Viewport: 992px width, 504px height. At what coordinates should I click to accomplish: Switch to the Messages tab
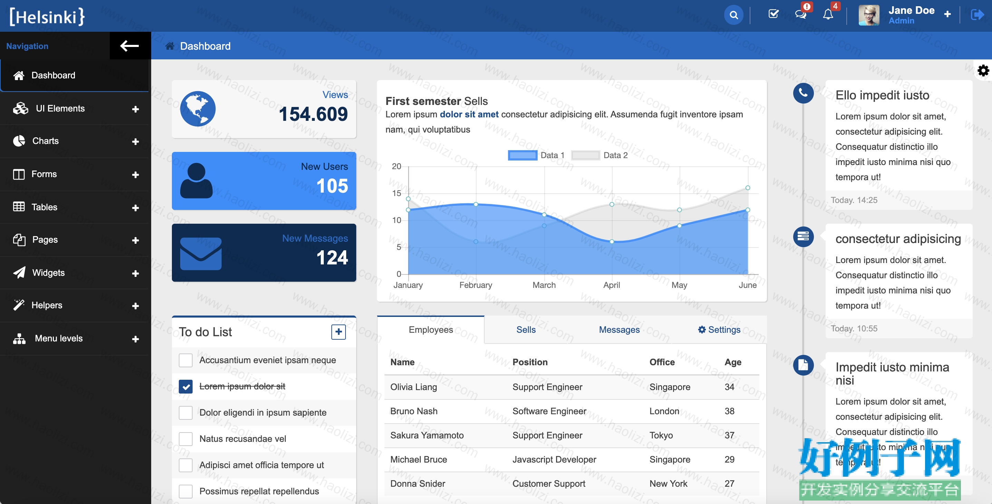point(619,330)
